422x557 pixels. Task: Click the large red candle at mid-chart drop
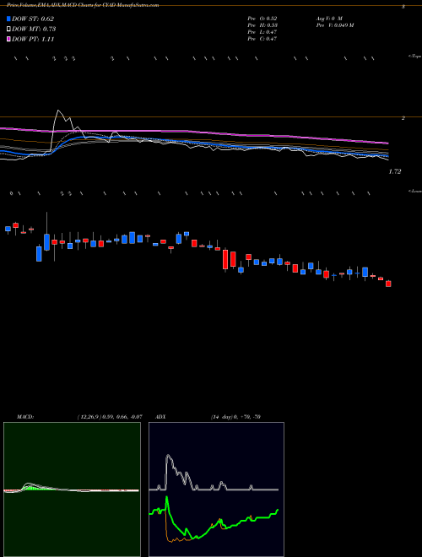pos(225,259)
